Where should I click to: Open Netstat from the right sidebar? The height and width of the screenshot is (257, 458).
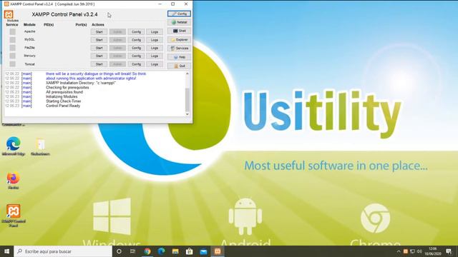[x=179, y=22]
